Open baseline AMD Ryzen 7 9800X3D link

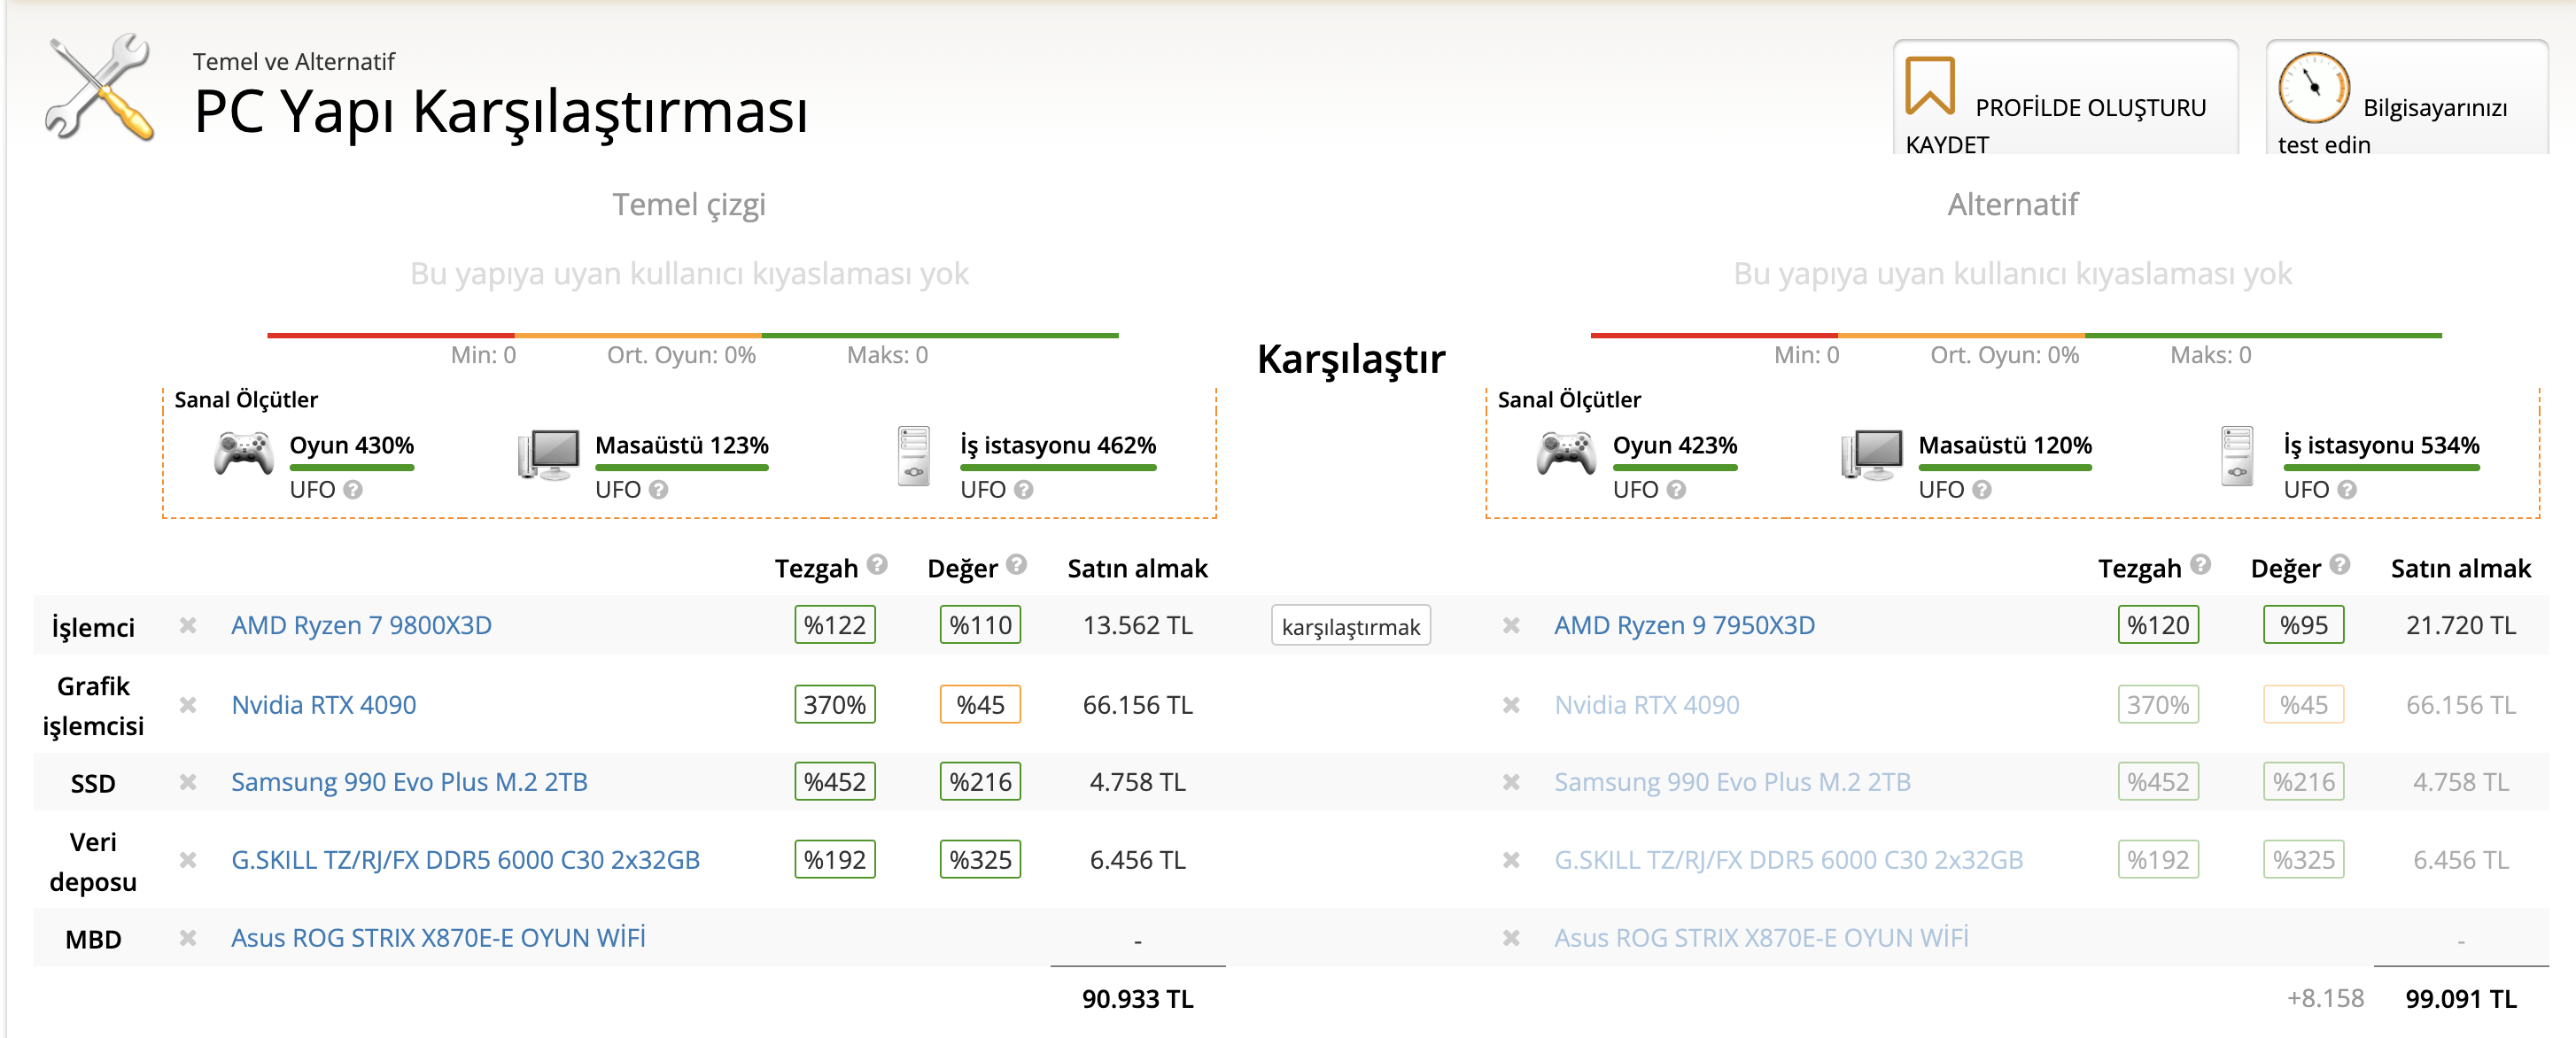(x=361, y=626)
